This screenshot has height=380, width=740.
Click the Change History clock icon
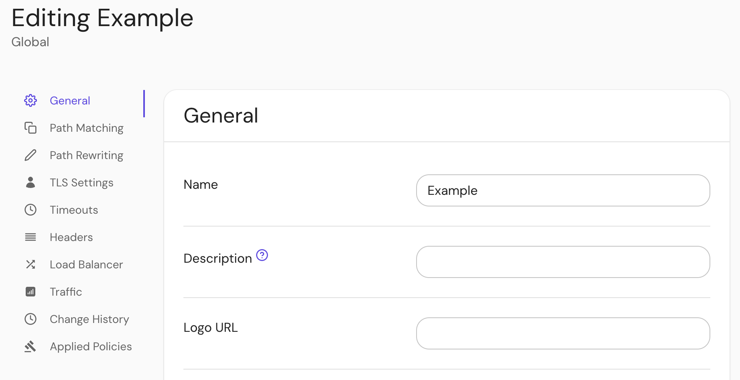[x=30, y=319]
